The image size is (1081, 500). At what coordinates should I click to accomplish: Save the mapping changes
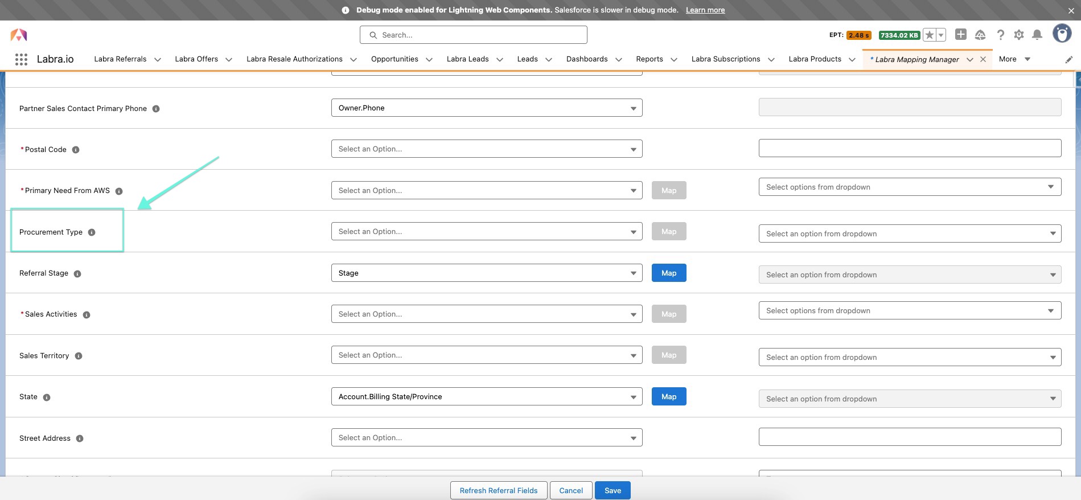[x=613, y=490]
